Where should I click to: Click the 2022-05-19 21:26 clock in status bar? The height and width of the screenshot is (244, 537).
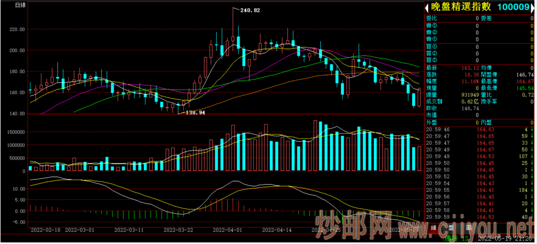pyautogui.click(x=504, y=239)
